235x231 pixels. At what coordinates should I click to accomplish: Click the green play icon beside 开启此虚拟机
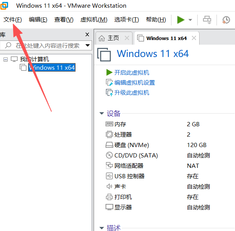(x=109, y=72)
